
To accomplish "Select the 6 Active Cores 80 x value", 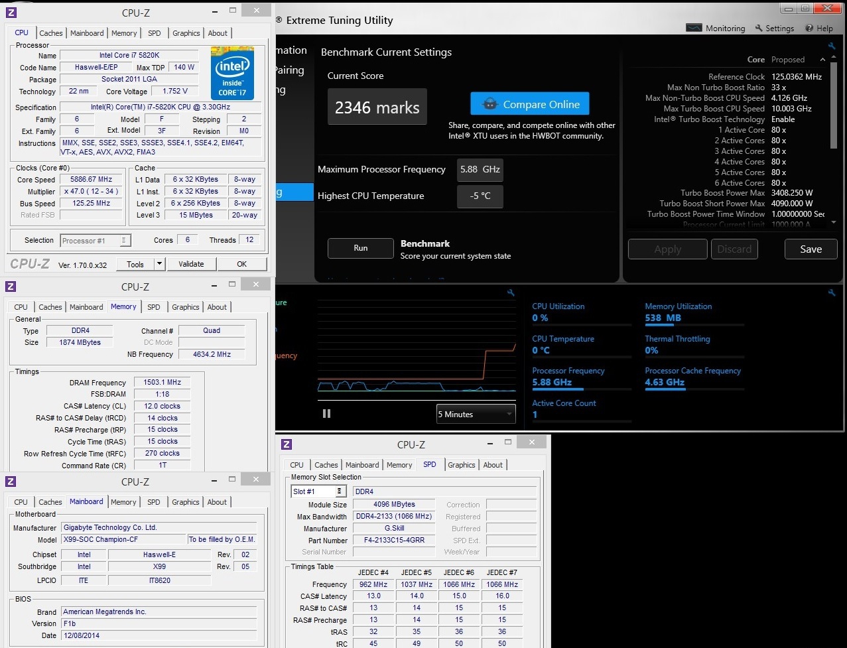I will point(779,183).
